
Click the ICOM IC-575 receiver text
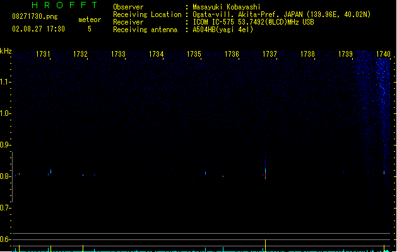[253, 22]
